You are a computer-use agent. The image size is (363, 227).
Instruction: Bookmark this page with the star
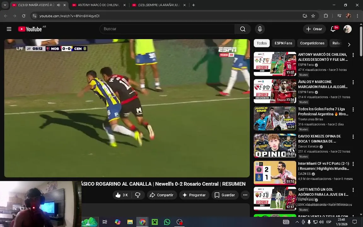tap(313, 16)
